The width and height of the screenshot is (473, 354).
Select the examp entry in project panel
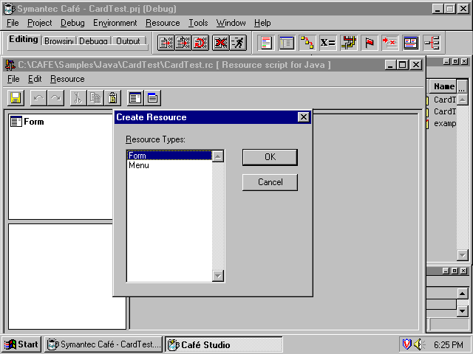click(445, 123)
